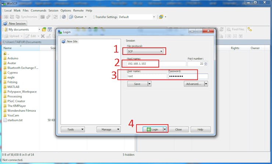Click the Delete X icon
The image size is (272, 164).
click(x=43, y=36)
